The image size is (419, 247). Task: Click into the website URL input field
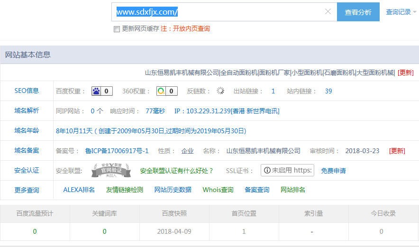click(218, 12)
